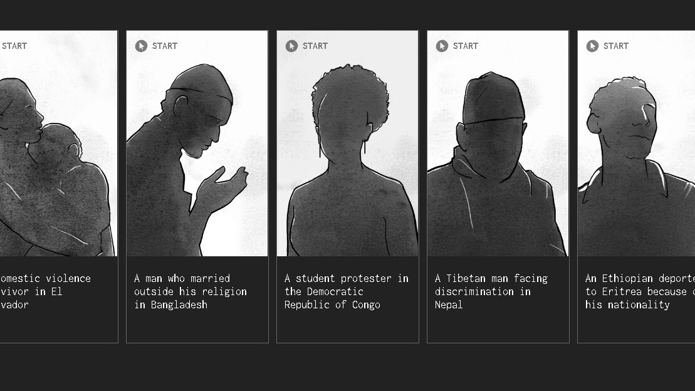Click the cursor icon on the Ethiopian card
Viewport: 695px width, 391px height.
pos(592,46)
